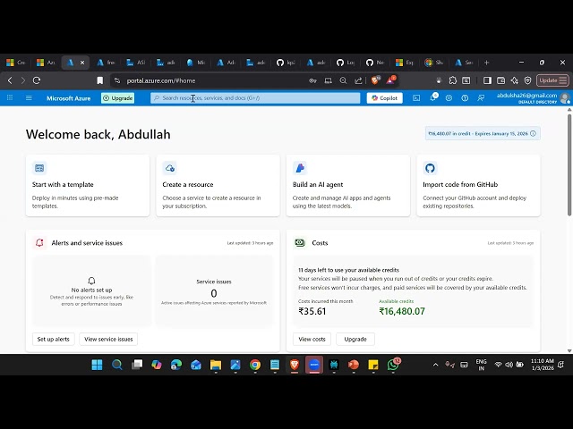Bookmark the page with the bookmark icon

99,80
